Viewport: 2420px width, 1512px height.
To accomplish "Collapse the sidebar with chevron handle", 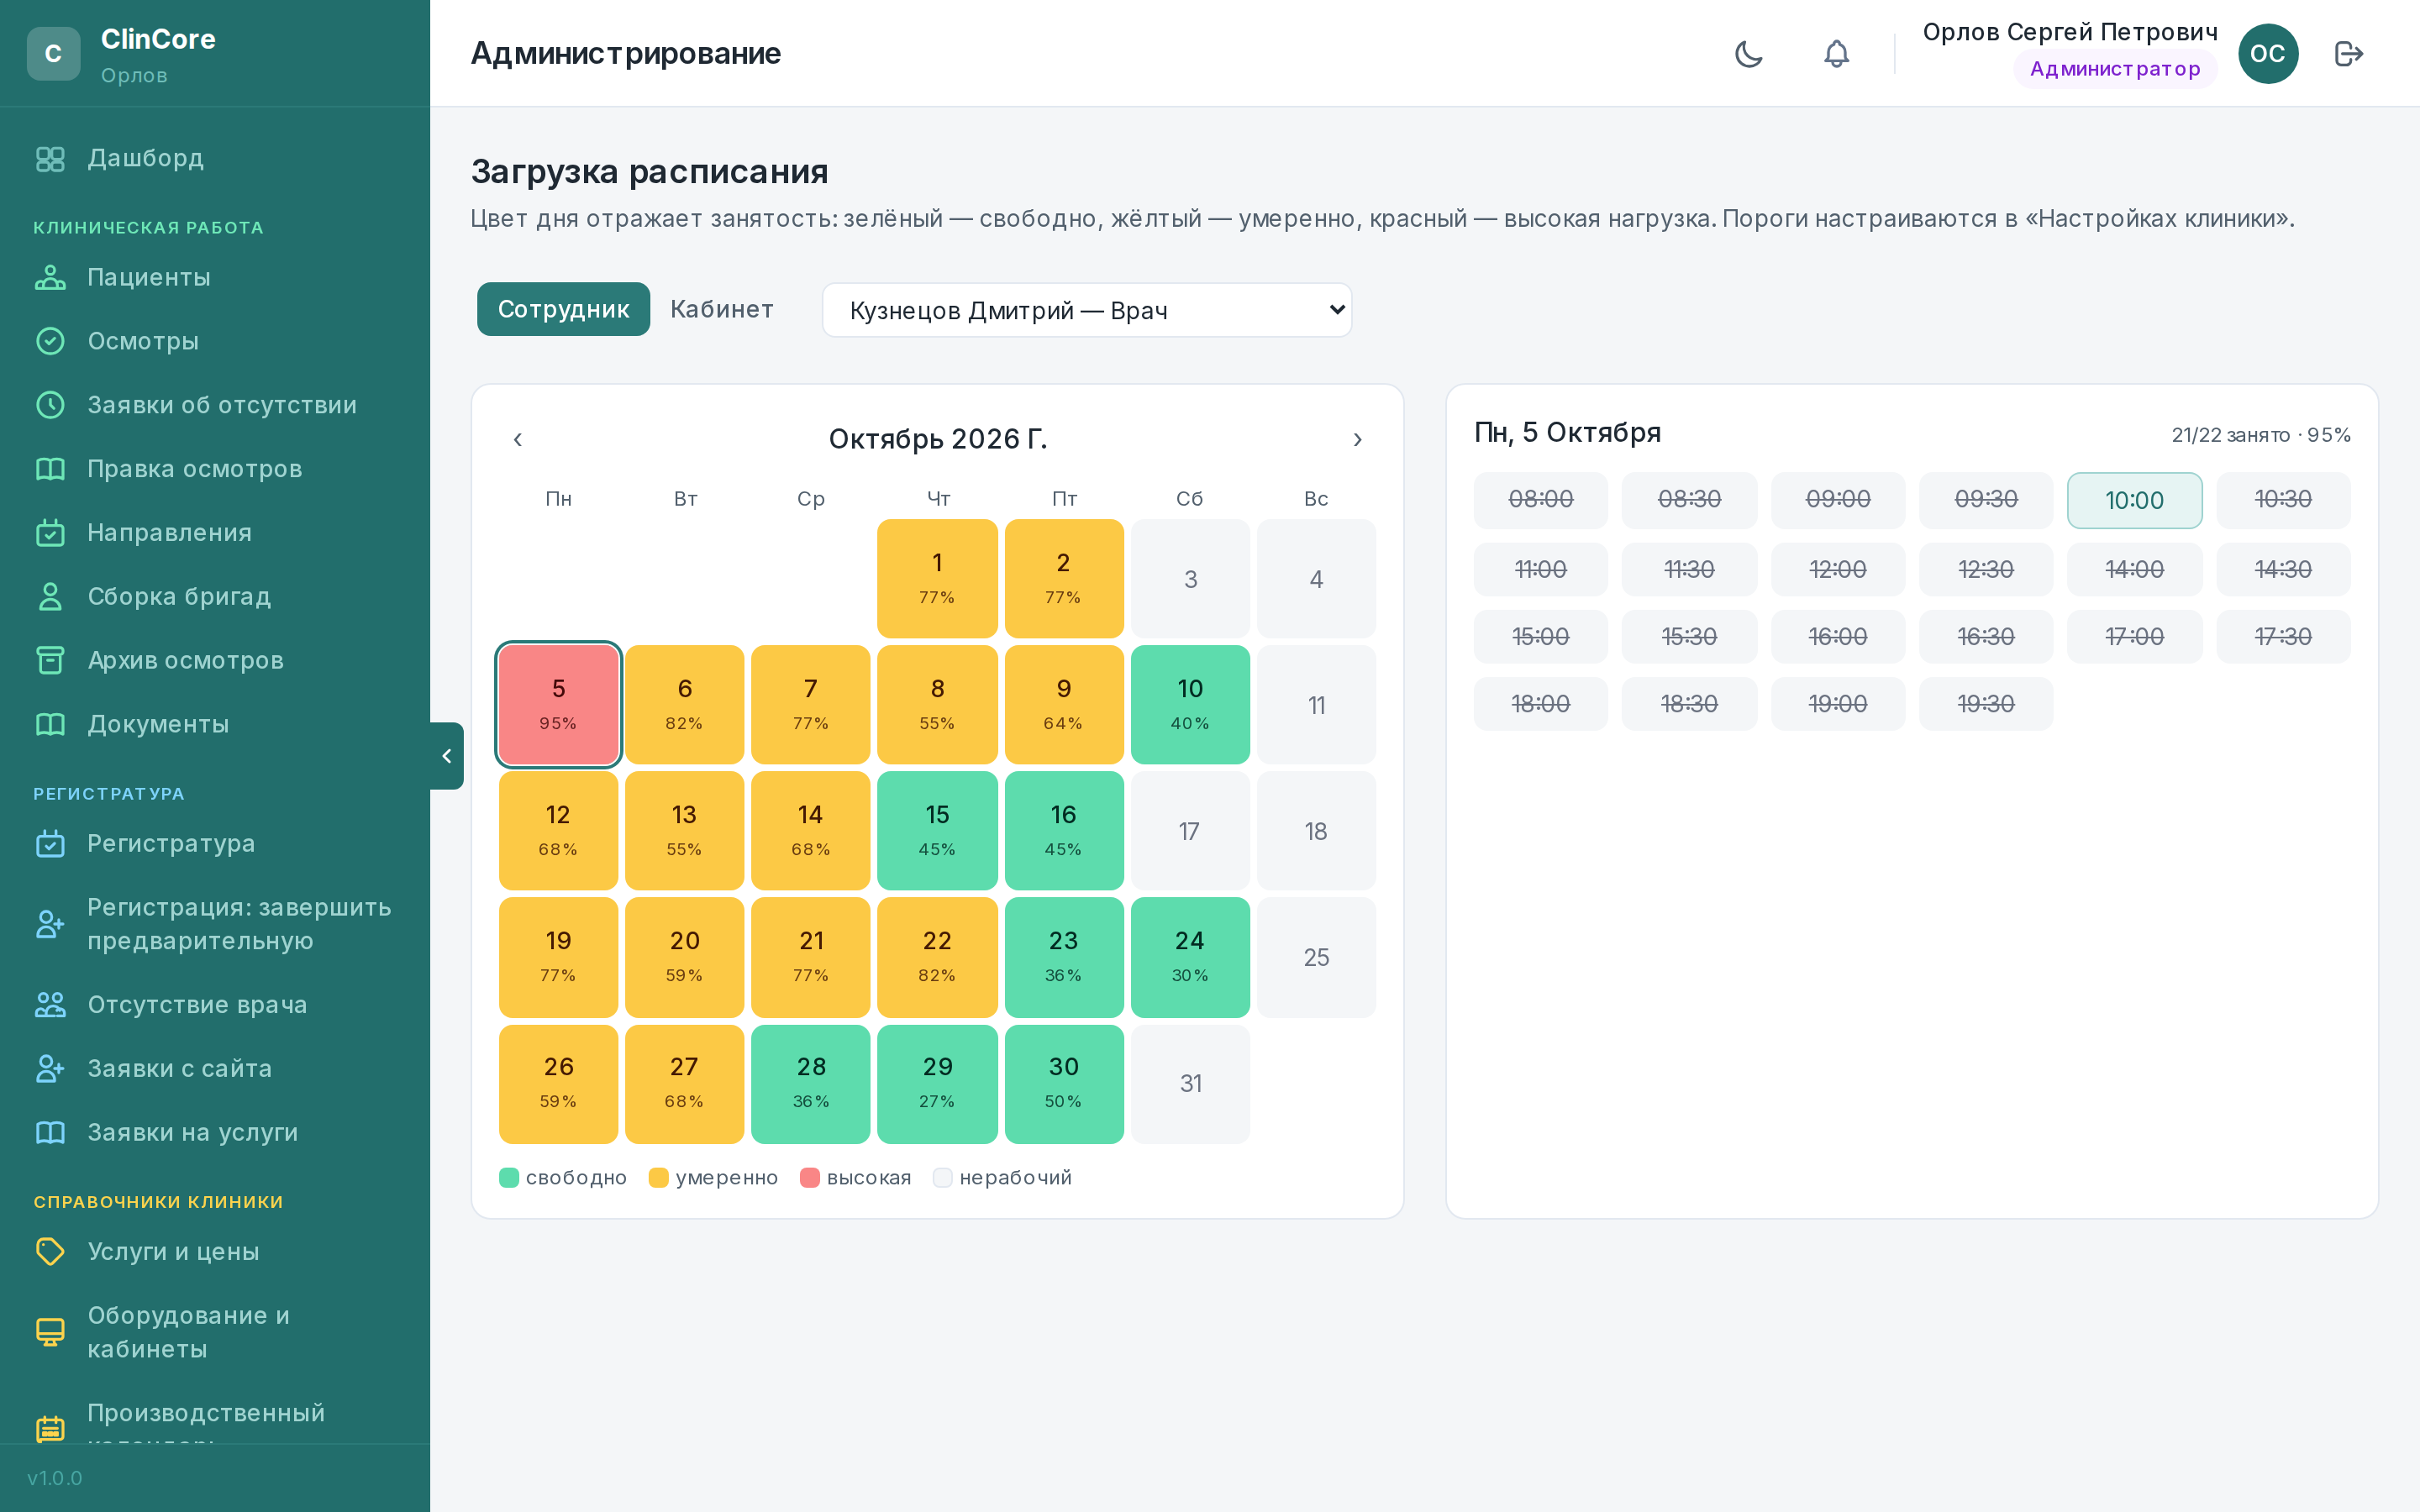I will tap(447, 756).
